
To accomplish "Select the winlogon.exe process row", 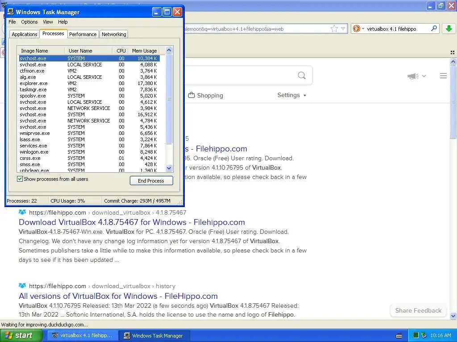I will click(x=89, y=152).
